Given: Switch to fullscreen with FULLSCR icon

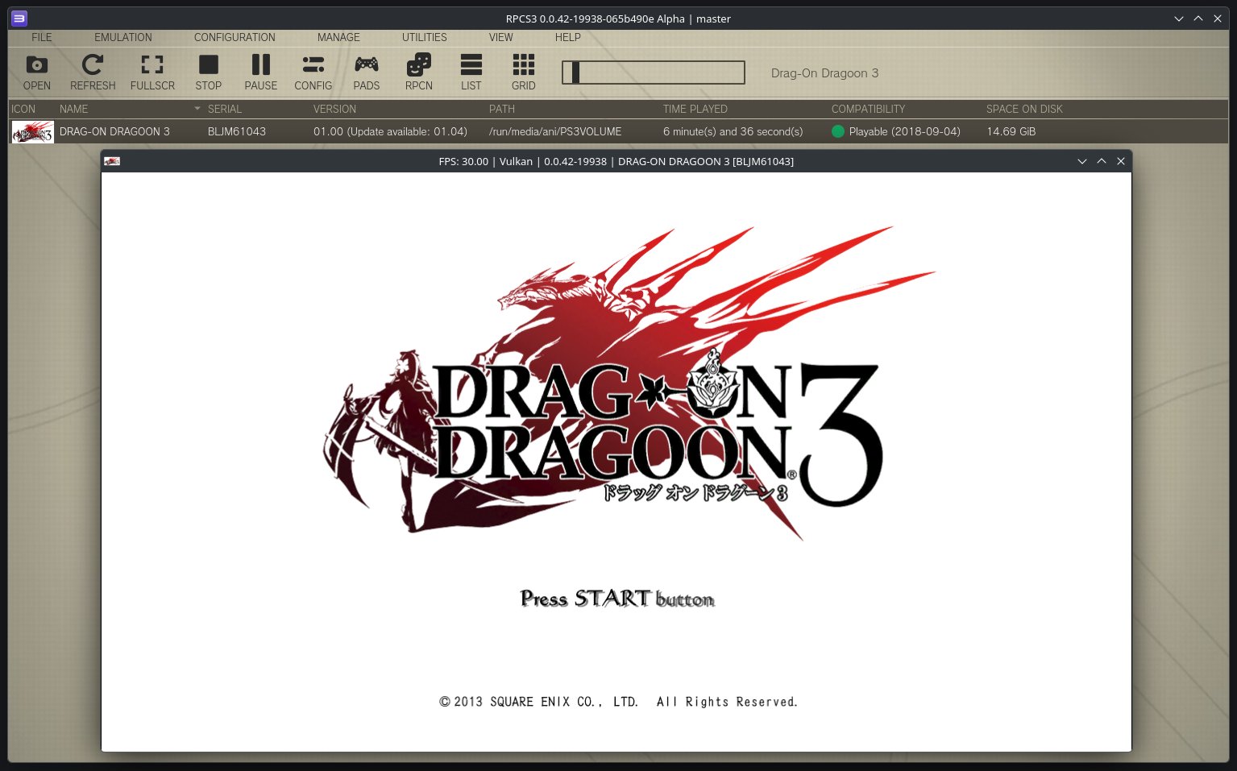Looking at the screenshot, I should point(152,73).
